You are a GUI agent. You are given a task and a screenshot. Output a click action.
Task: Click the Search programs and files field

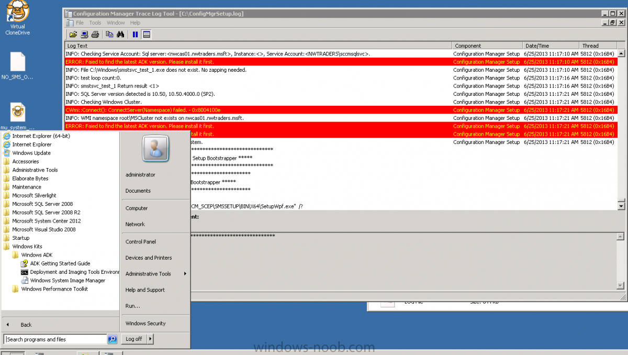[56, 339]
